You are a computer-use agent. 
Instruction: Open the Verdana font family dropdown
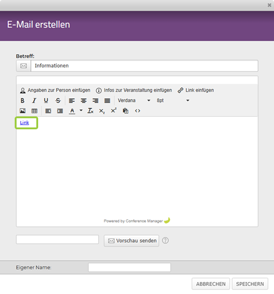pos(134,100)
